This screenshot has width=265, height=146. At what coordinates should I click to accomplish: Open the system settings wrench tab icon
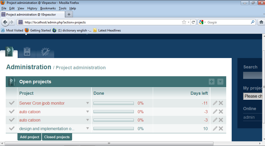pos(45,52)
